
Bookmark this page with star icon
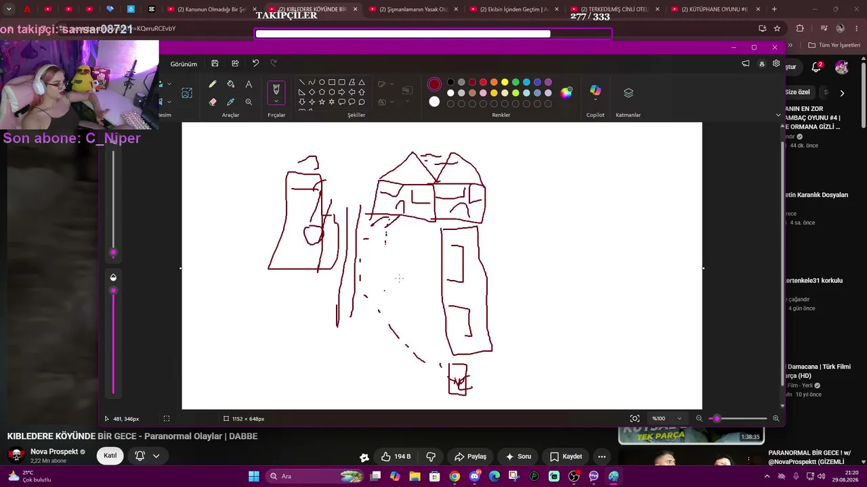(777, 28)
